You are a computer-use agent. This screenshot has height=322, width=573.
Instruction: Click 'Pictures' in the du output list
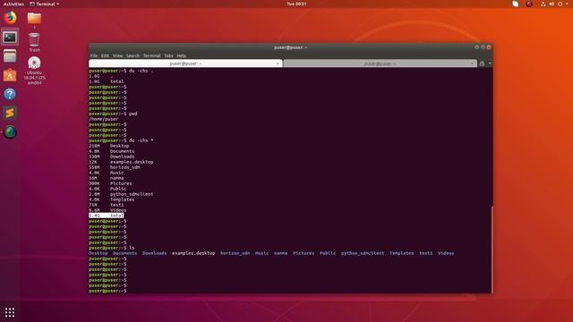coord(121,183)
